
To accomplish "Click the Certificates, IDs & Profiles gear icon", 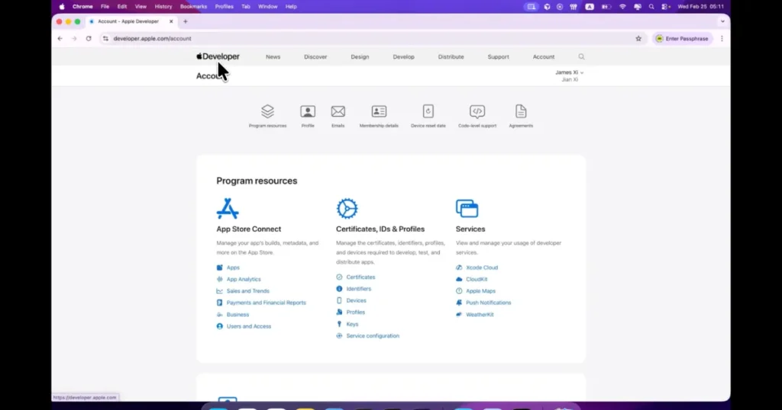I will (x=347, y=209).
